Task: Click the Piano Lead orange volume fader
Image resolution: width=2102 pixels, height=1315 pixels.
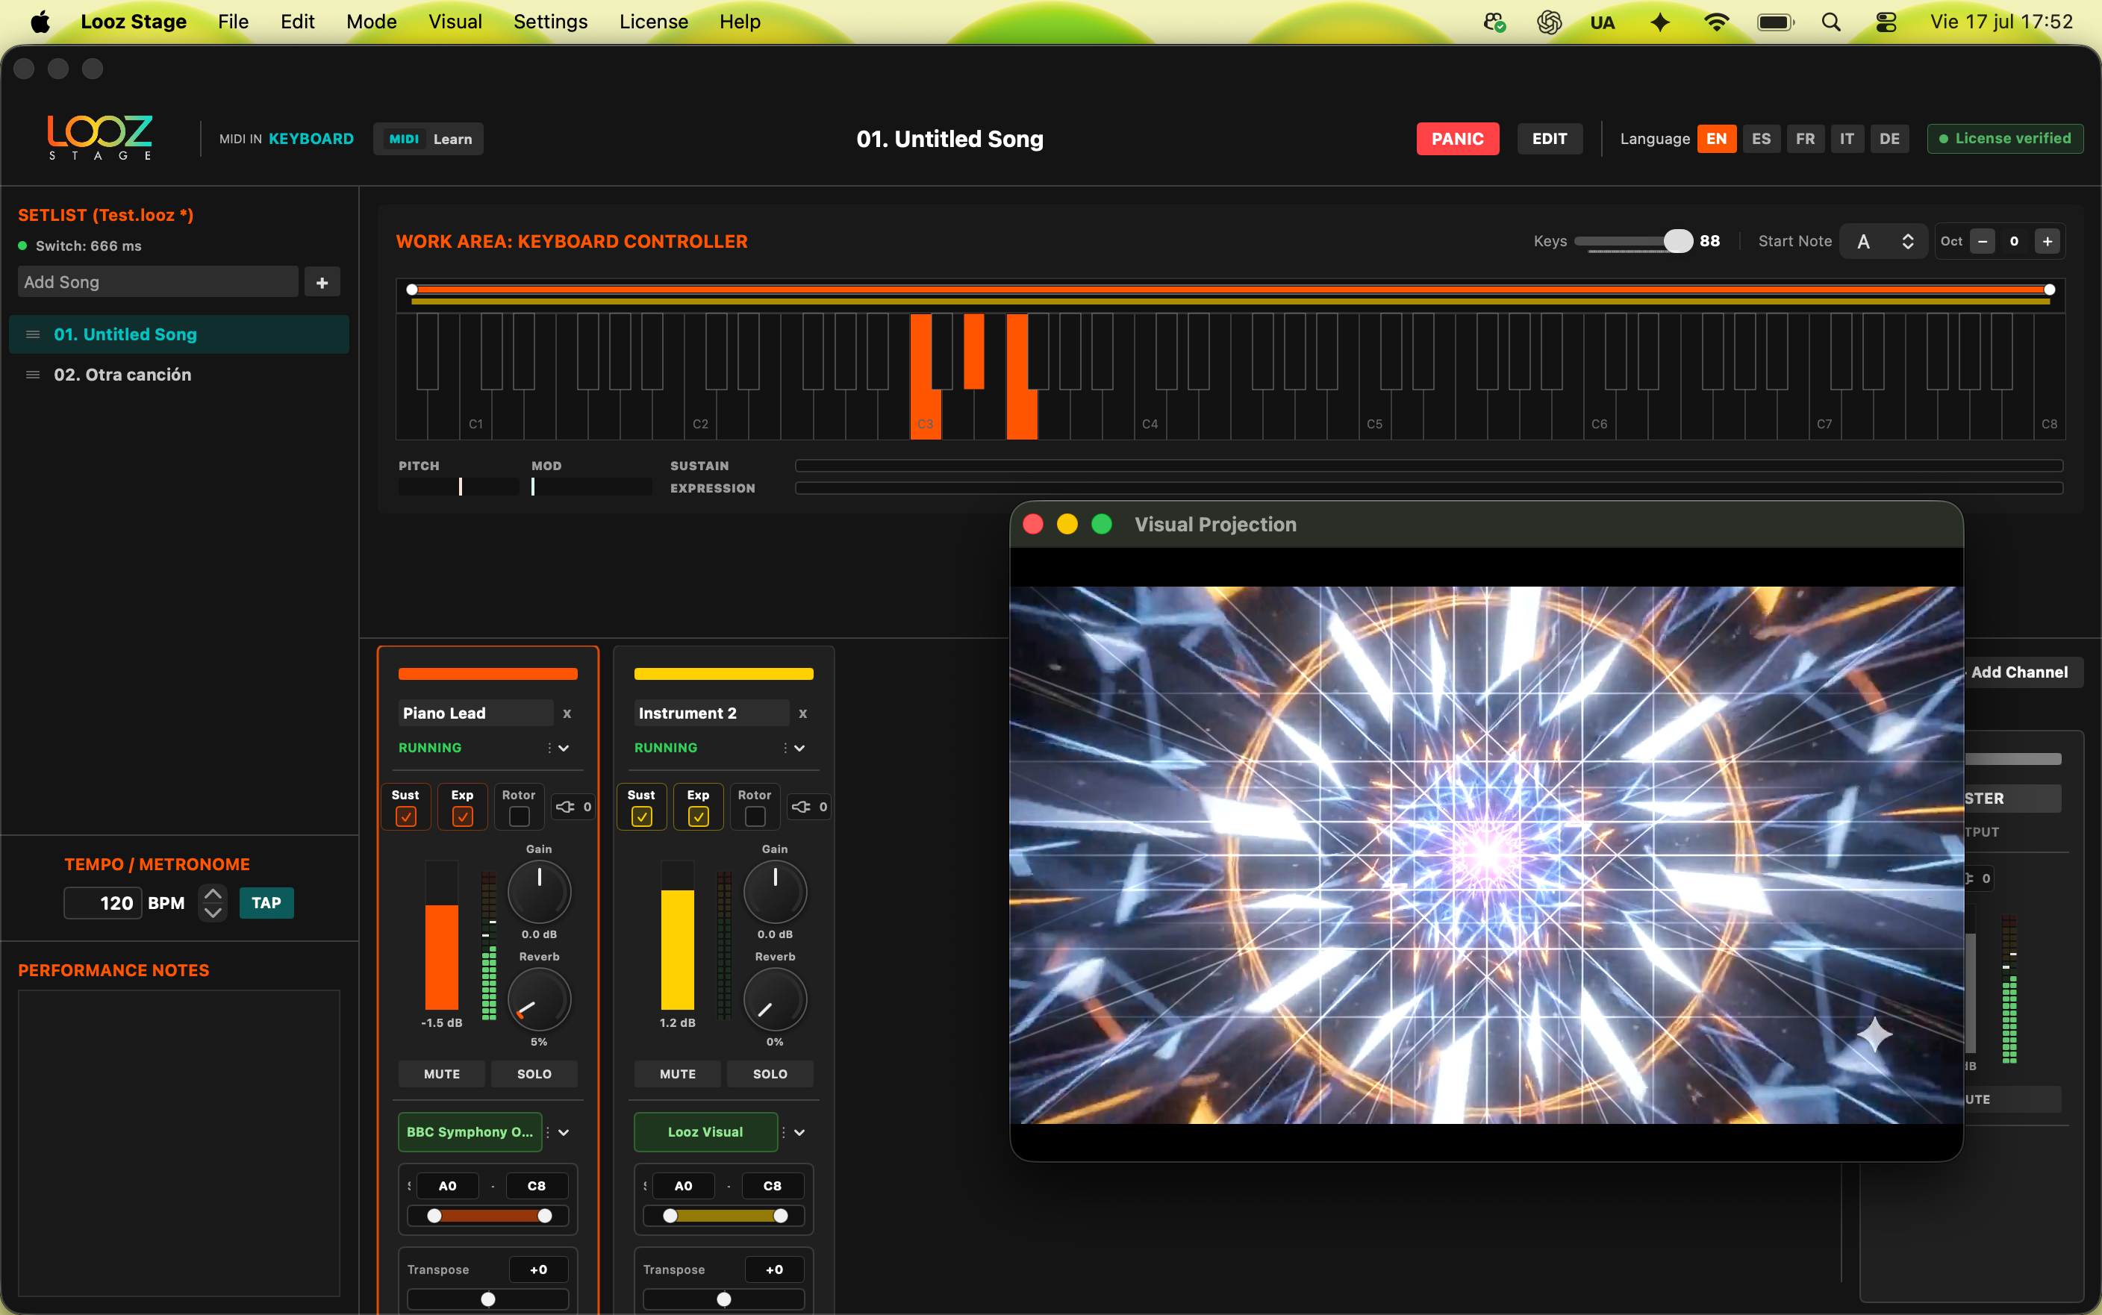Action: pos(442,936)
